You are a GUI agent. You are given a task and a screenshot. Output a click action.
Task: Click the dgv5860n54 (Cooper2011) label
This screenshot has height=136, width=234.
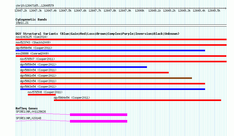coord(38,70)
